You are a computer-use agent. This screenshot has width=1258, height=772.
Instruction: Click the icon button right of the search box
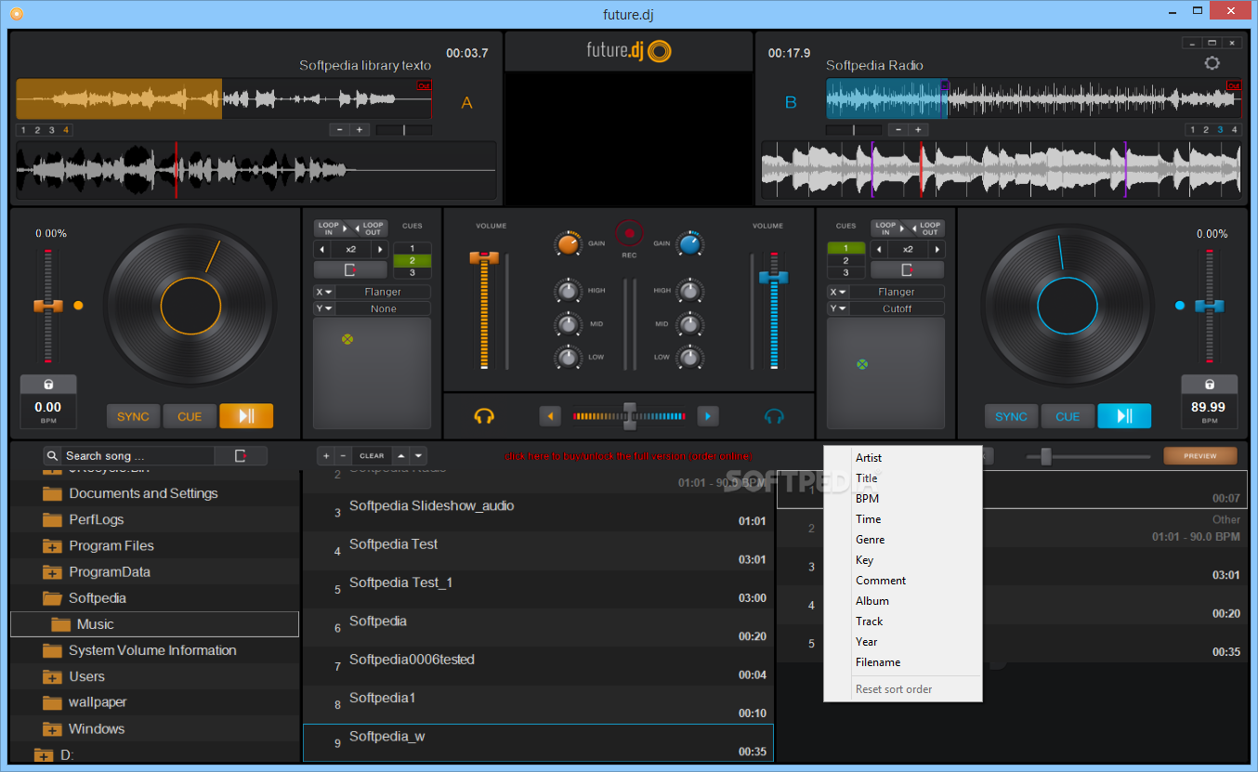click(241, 455)
